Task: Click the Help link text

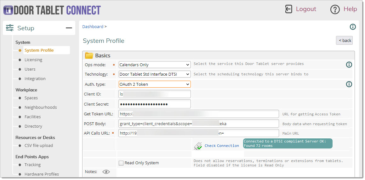Action: tap(350, 9)
